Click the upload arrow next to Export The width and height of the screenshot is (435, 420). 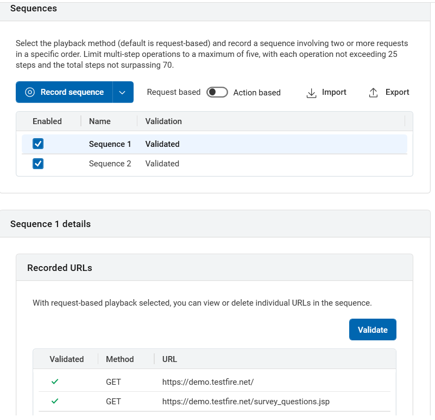click(373, 92)
